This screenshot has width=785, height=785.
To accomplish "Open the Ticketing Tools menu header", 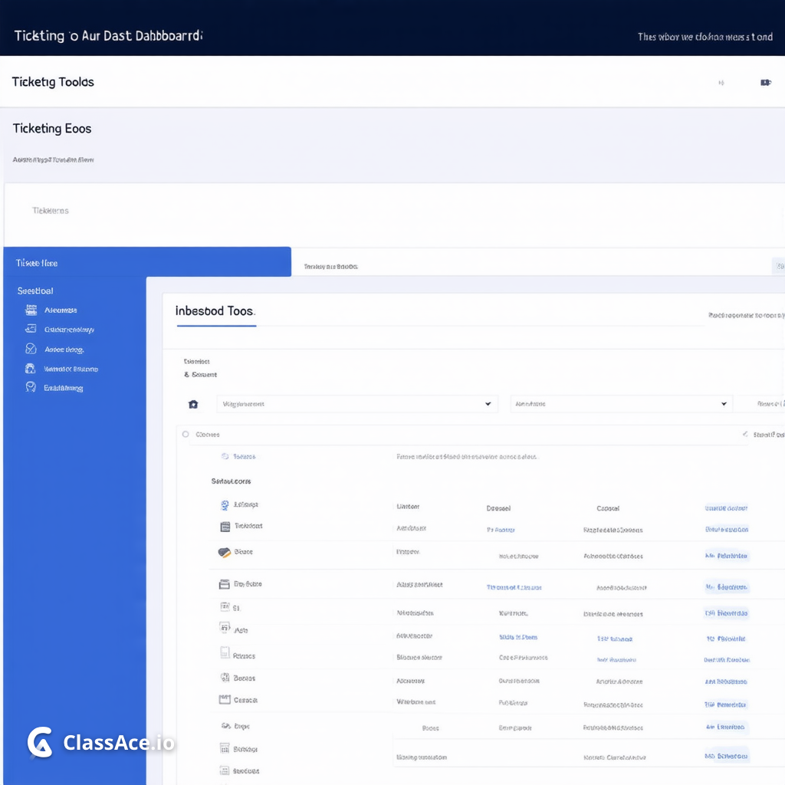I will point(53,82).
